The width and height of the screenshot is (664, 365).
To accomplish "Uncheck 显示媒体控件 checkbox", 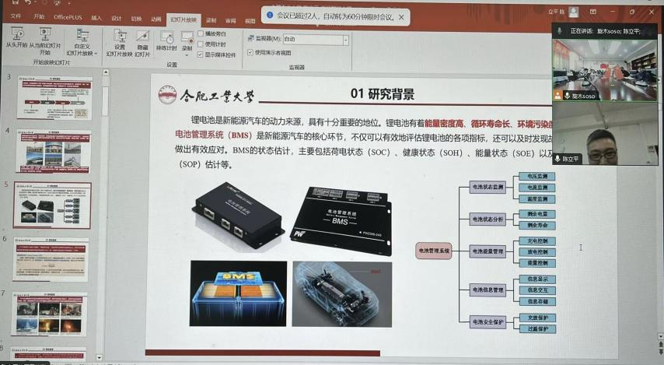I will click(x=201, y=54).
